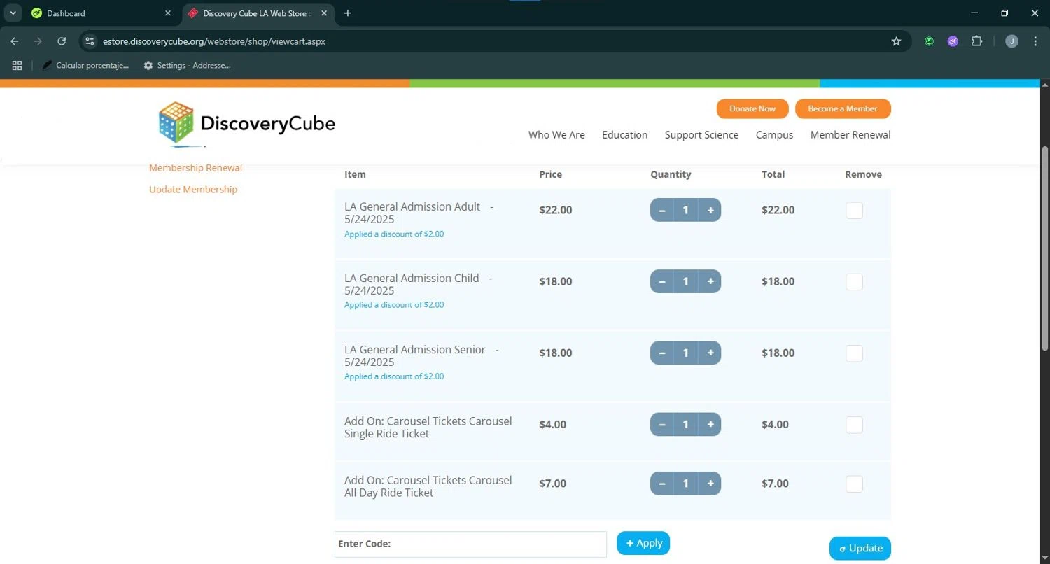Increase quantity of Carousel Single Ride Ticket
This screenshot has width=1050, height=564.
tap(710, 424)
